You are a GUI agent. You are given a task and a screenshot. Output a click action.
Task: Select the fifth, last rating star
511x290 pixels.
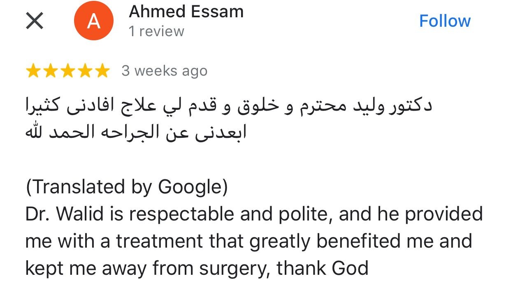coord(101,71)
